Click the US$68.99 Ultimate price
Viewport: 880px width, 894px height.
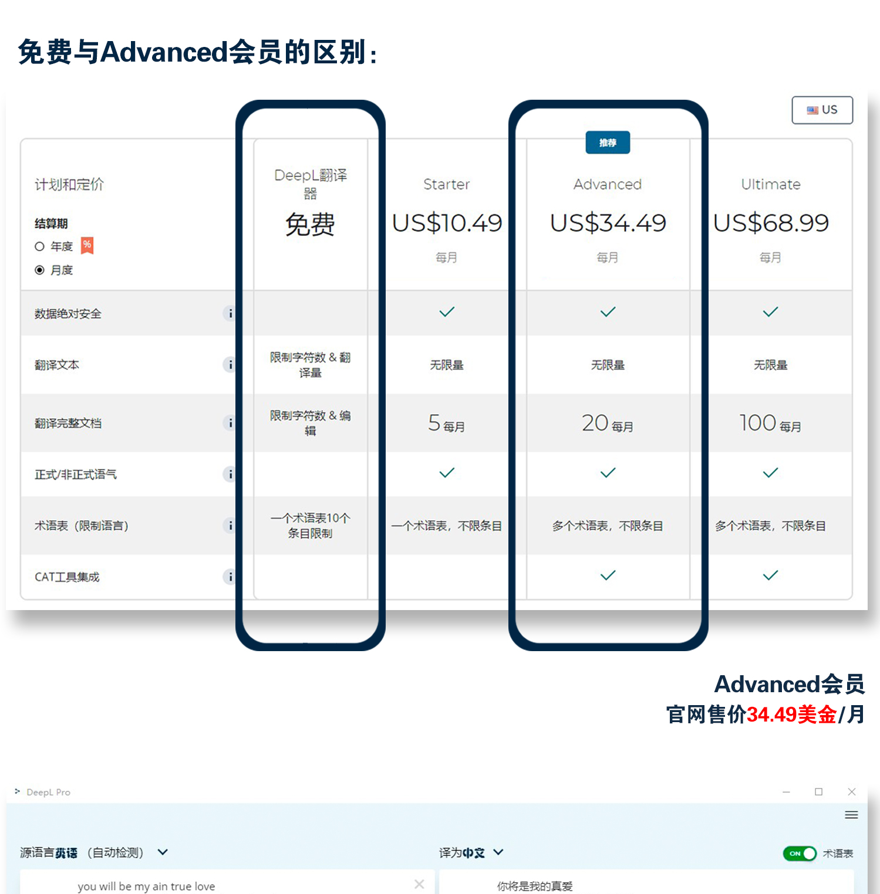coord(771,223)
